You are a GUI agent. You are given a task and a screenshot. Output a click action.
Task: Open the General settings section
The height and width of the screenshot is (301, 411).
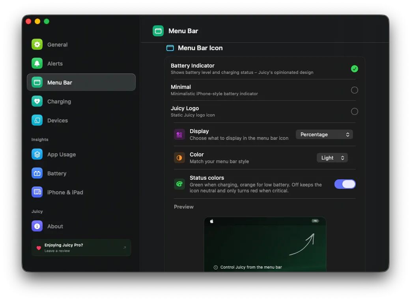click(81, 44)
